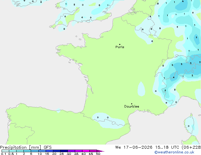Pick the 40–45 mm magenta legend swatch
This screenshot has width=201, height=155.
pyautogui.click(x=86, y=151)
